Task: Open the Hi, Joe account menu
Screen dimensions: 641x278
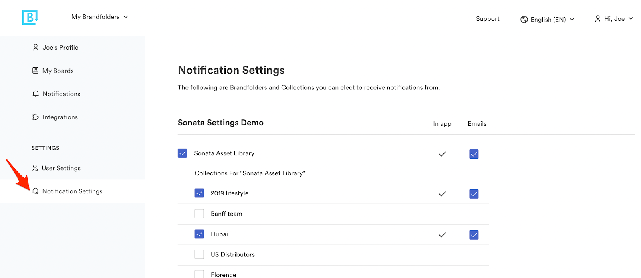Action: coord(614,19)
